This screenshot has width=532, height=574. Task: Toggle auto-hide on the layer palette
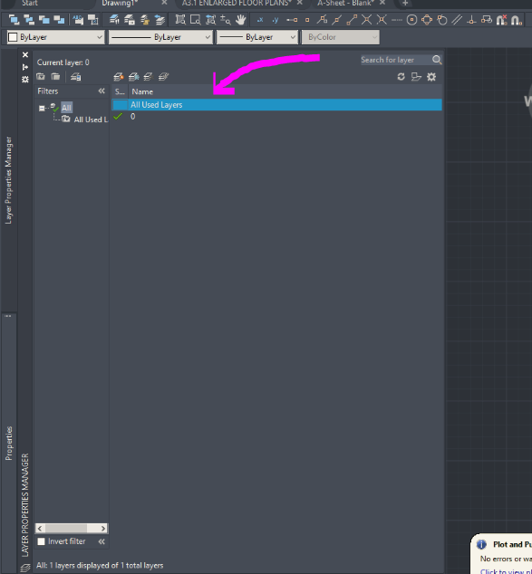pyautogui.click(x=25, y=67)
